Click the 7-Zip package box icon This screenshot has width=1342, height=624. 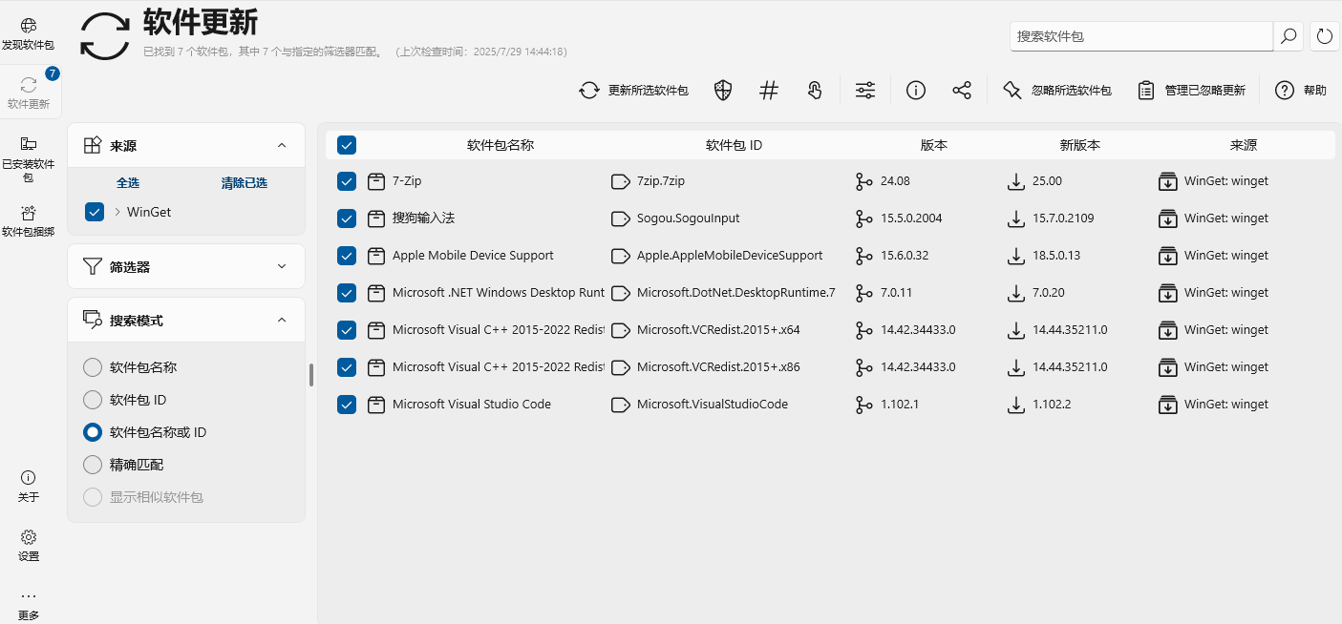tap(376, 181)
